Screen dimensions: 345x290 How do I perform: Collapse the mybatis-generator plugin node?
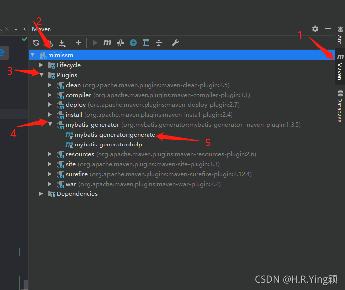pos(50,124)
